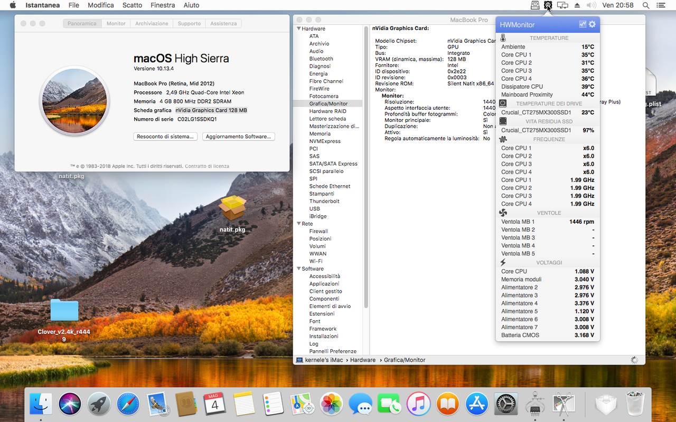676x422 pixels.
Task: Open Calendar app in Dock
Action: pos(215,404)
